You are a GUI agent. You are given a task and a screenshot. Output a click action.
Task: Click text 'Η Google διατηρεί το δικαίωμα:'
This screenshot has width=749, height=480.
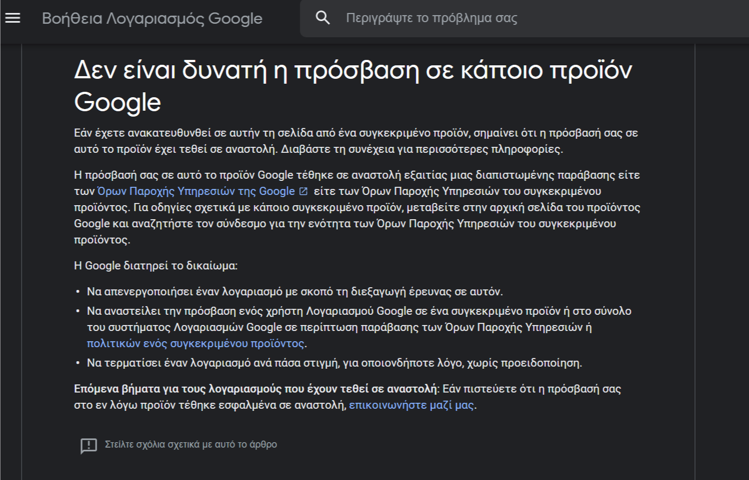tap(156, 266)
